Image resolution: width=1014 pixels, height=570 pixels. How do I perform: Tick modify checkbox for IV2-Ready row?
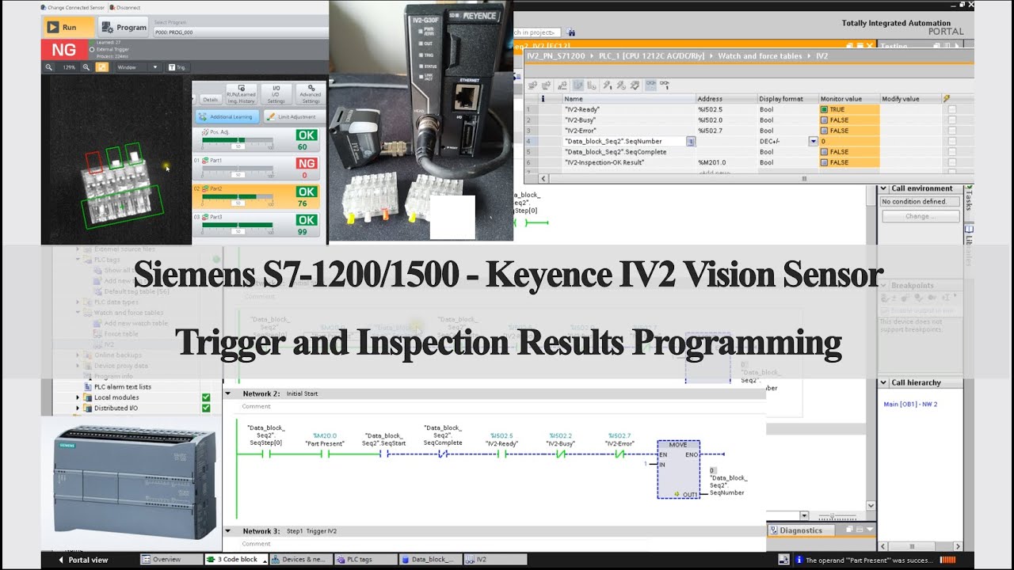coord(951,109)
